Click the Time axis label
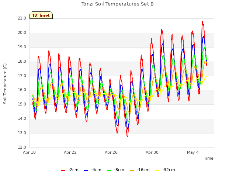The height and width of the screenshot is (177, 236). (208, 158)
